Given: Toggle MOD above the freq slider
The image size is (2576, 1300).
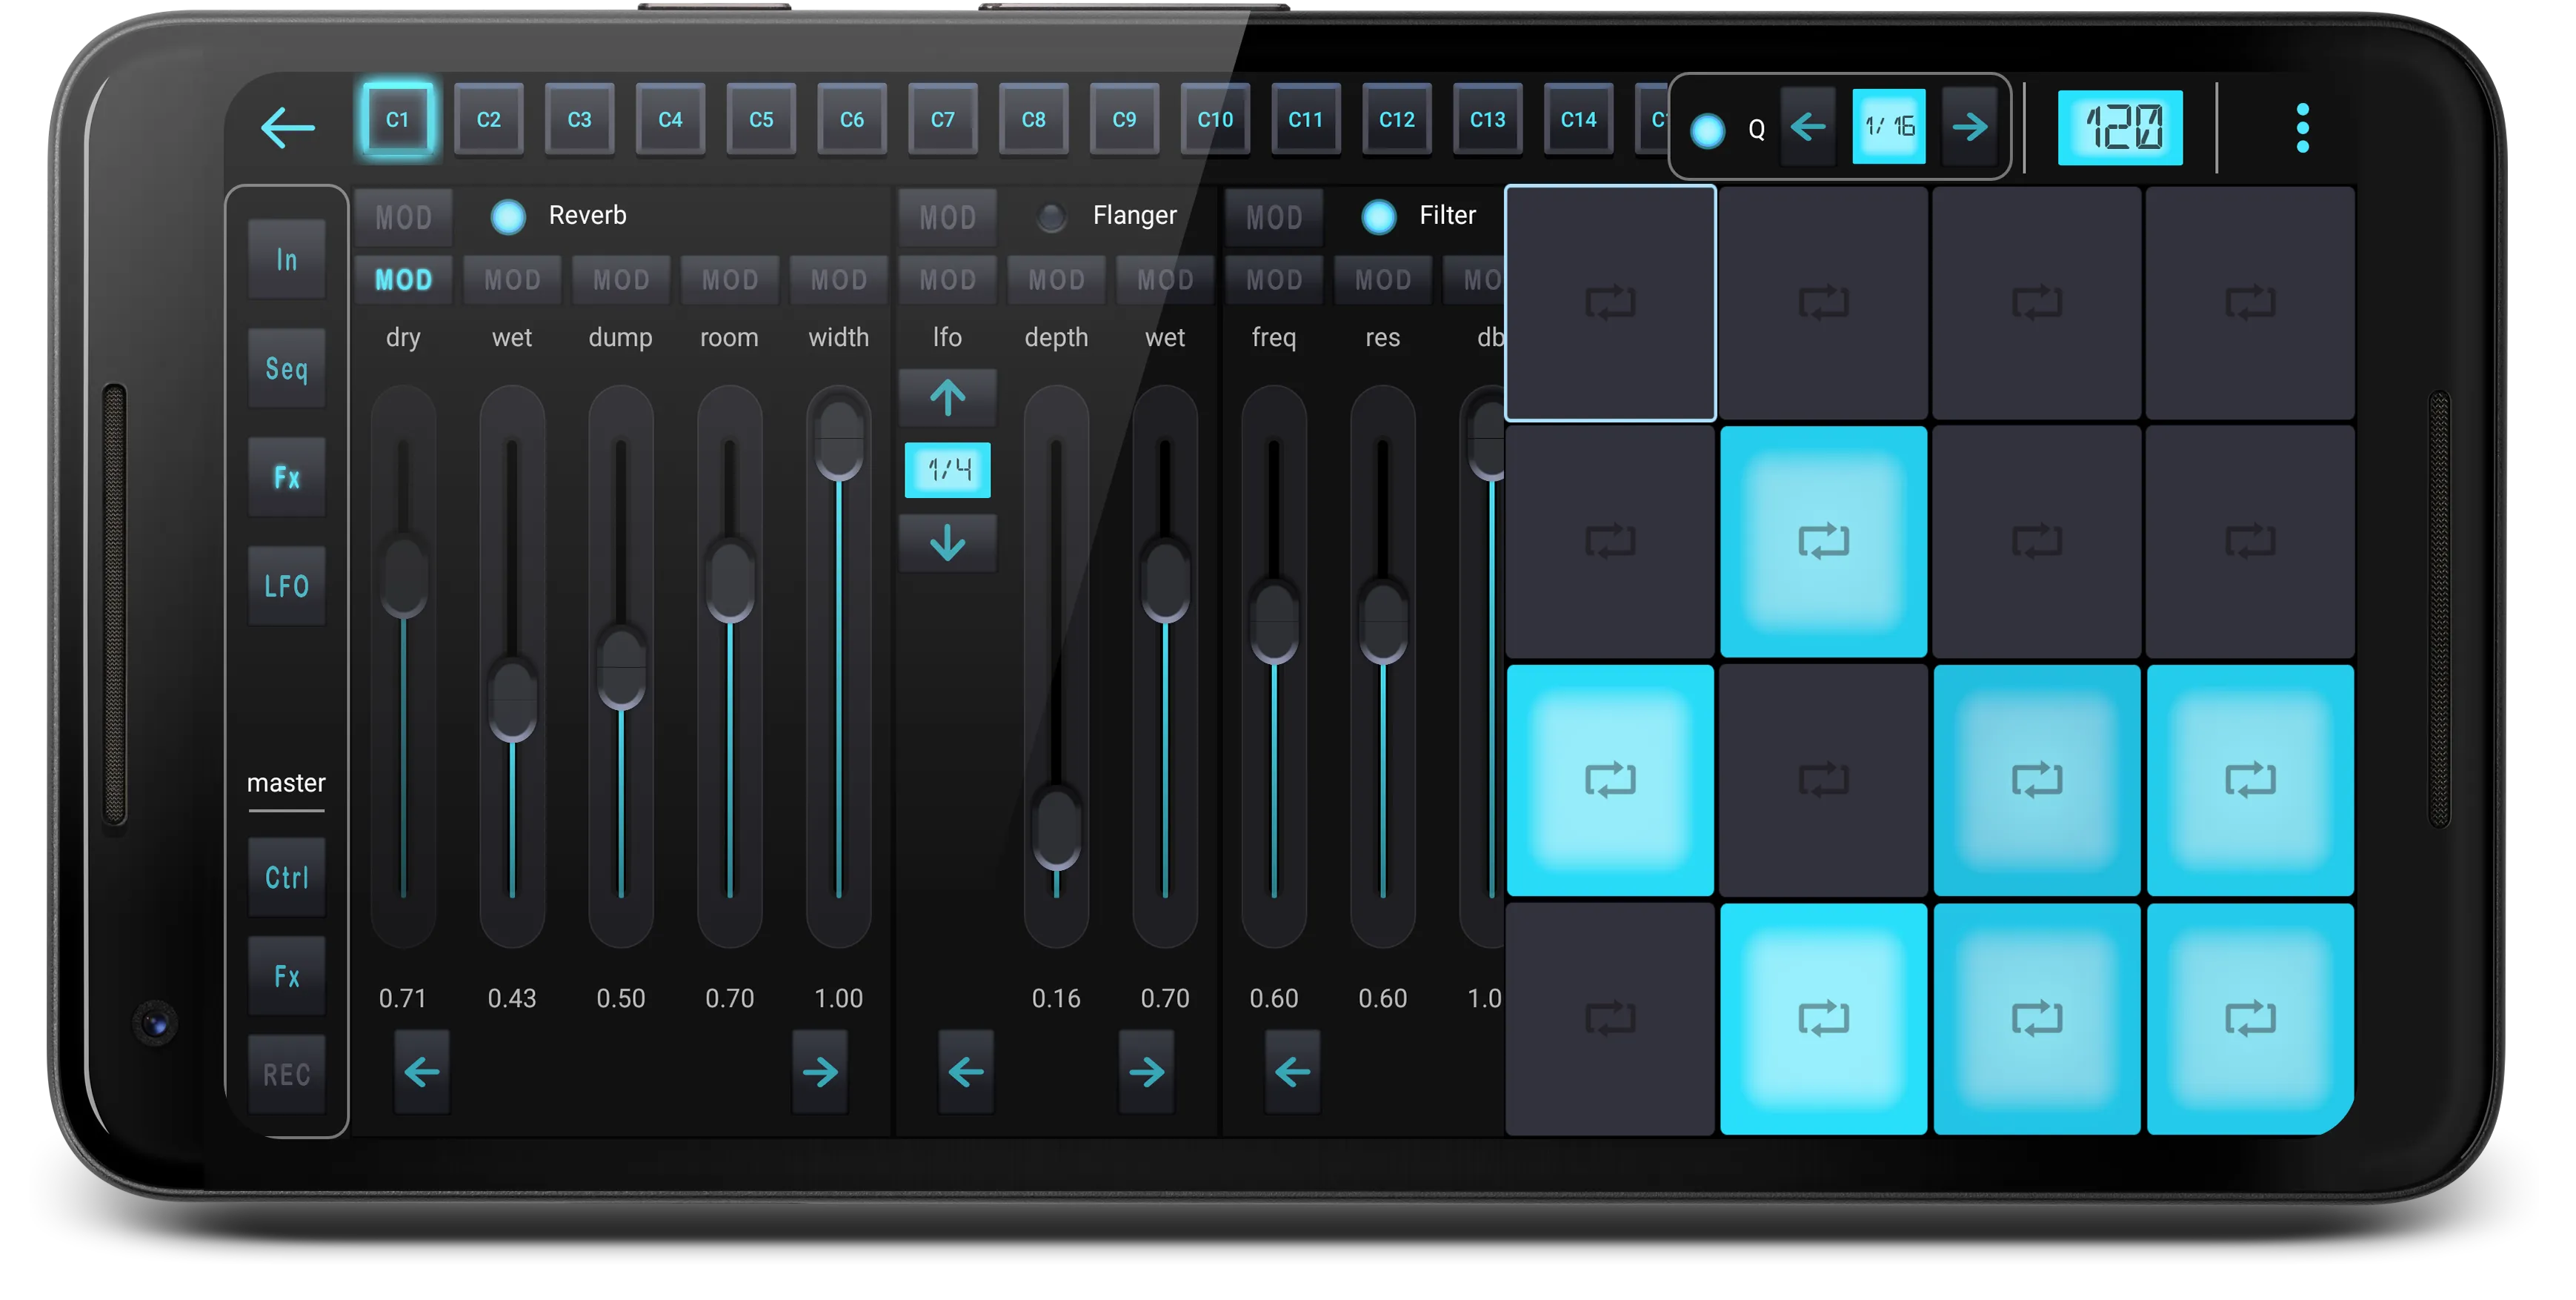Looking at the screenshot, I should coord(1274,279).
